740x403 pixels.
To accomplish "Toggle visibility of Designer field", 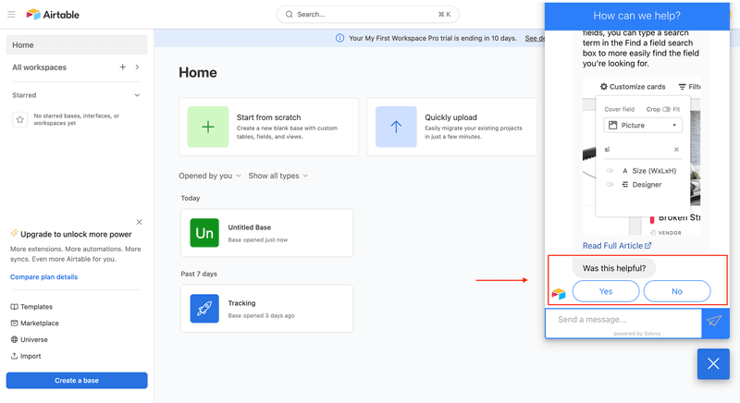I will click(x=610, y=185).
